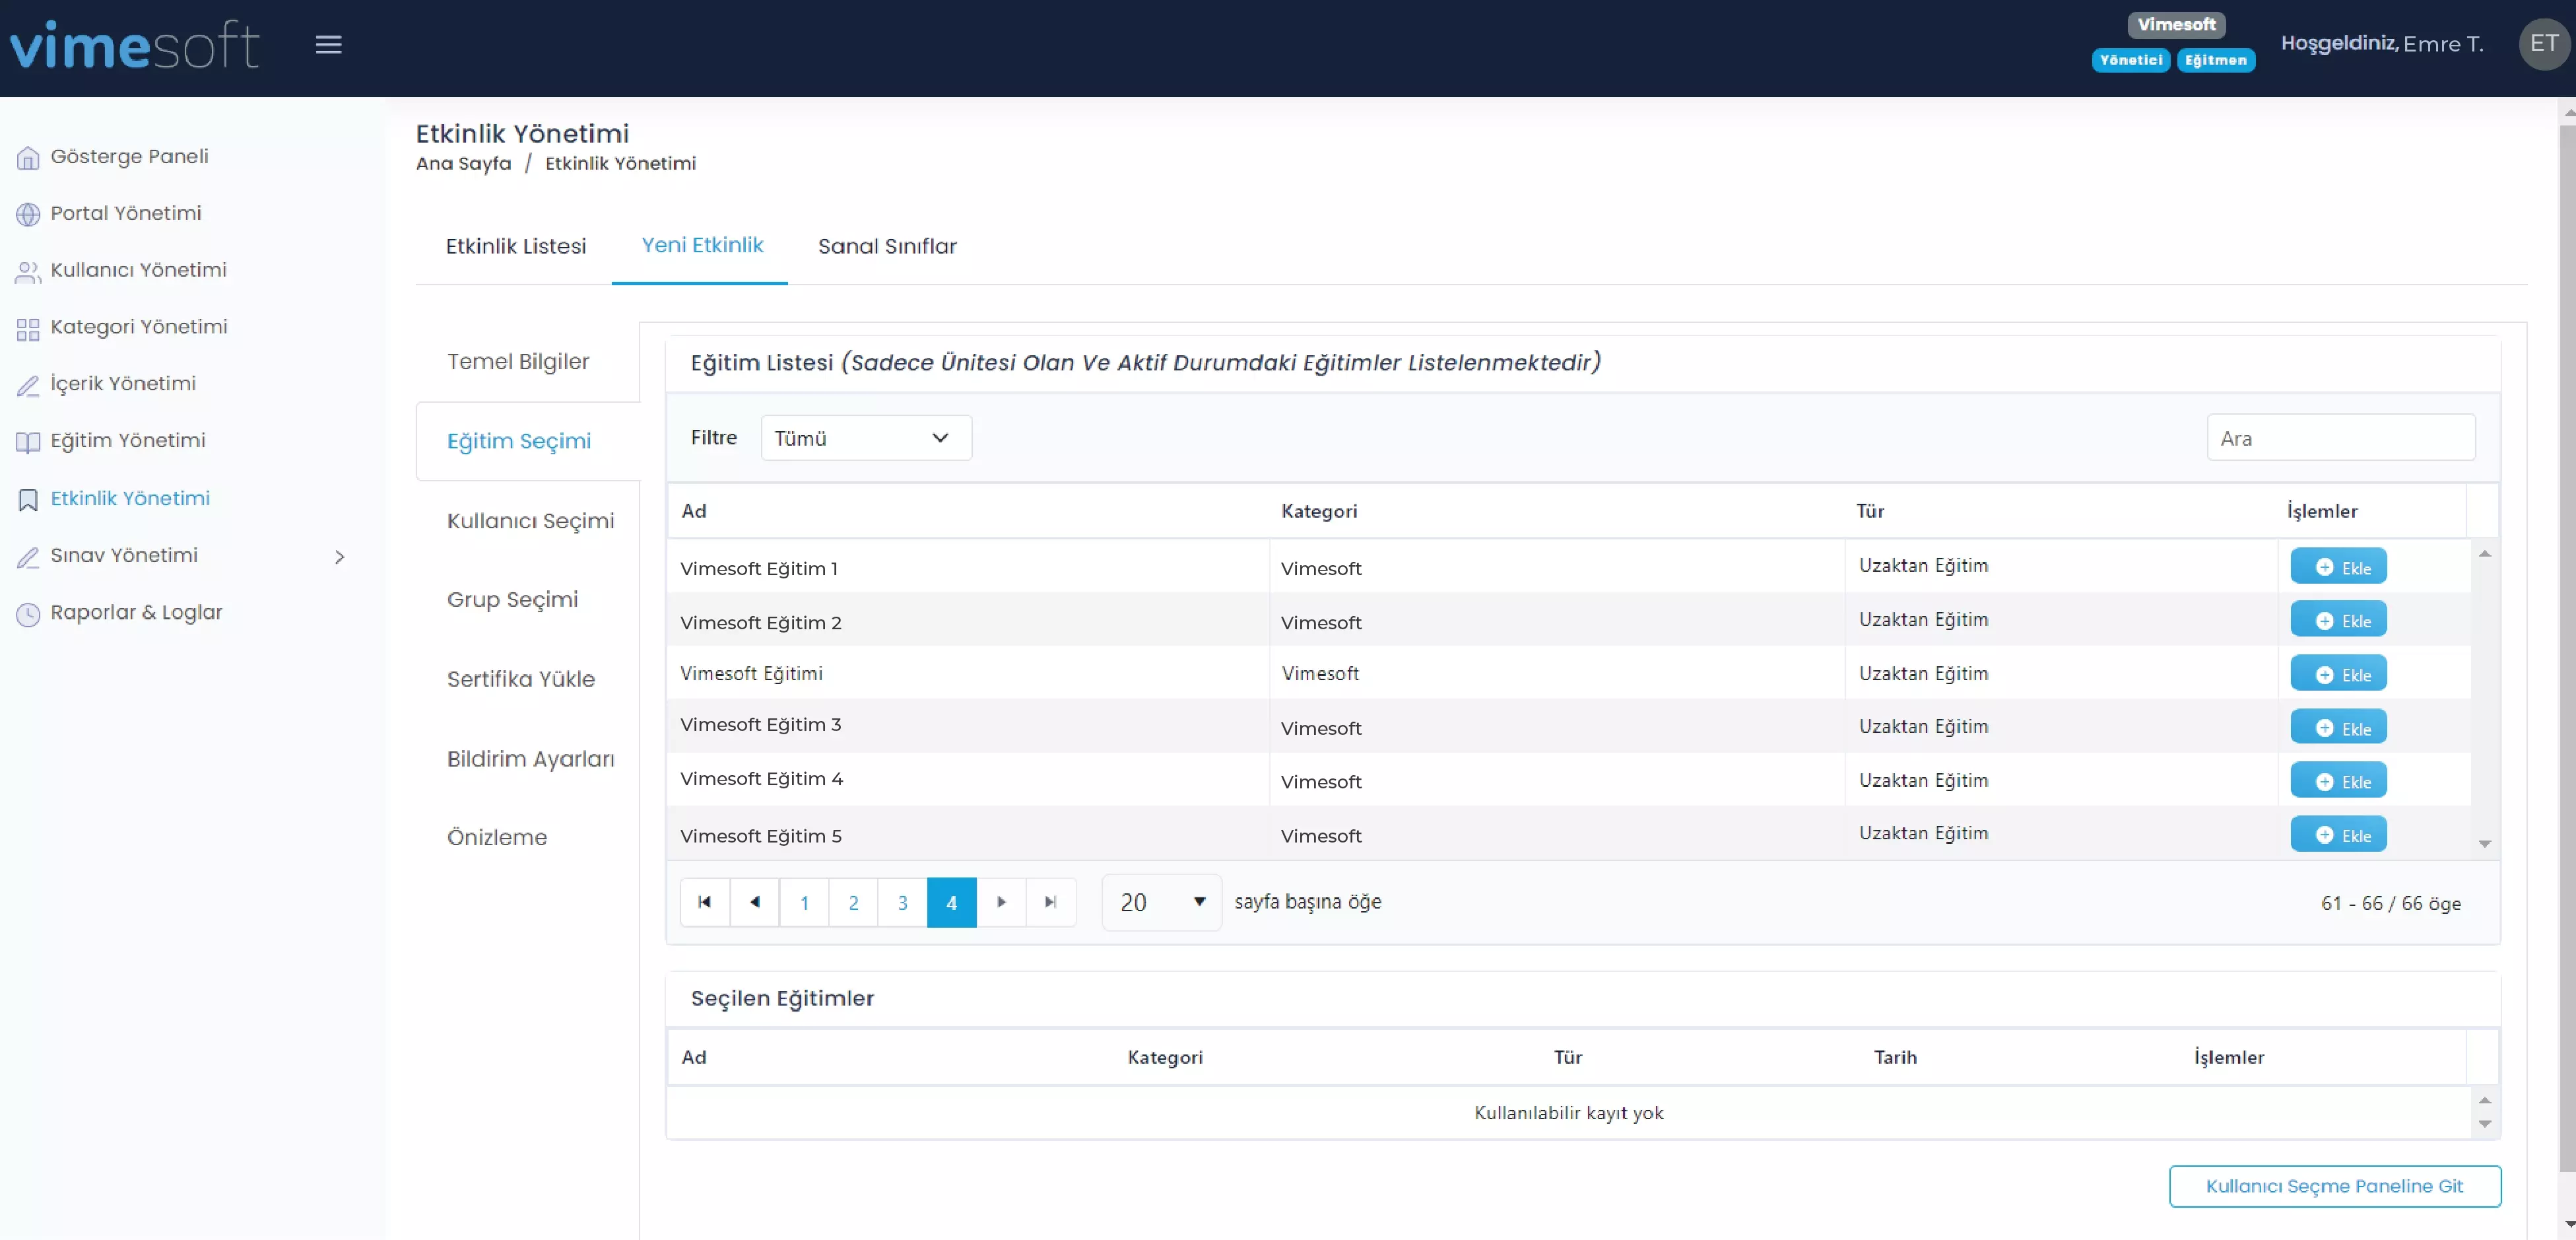Click the last page navigation arrow

tap(1051, 901)
